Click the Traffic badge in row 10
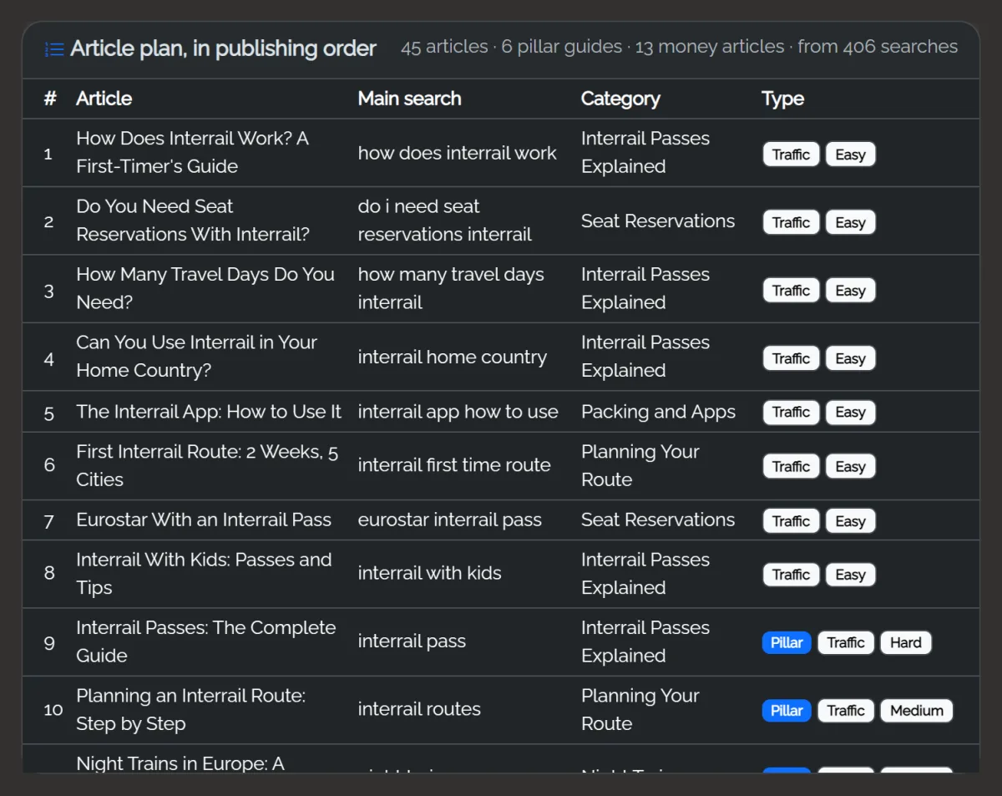The image size is (1002, 796). coord(846,711)
